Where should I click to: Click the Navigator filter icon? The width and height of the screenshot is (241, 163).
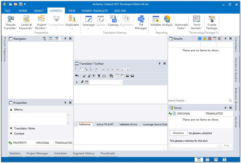pyautogui.click(x=44, y=39)
